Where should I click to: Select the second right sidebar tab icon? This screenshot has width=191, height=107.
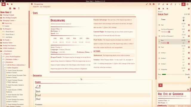[163, 4]
